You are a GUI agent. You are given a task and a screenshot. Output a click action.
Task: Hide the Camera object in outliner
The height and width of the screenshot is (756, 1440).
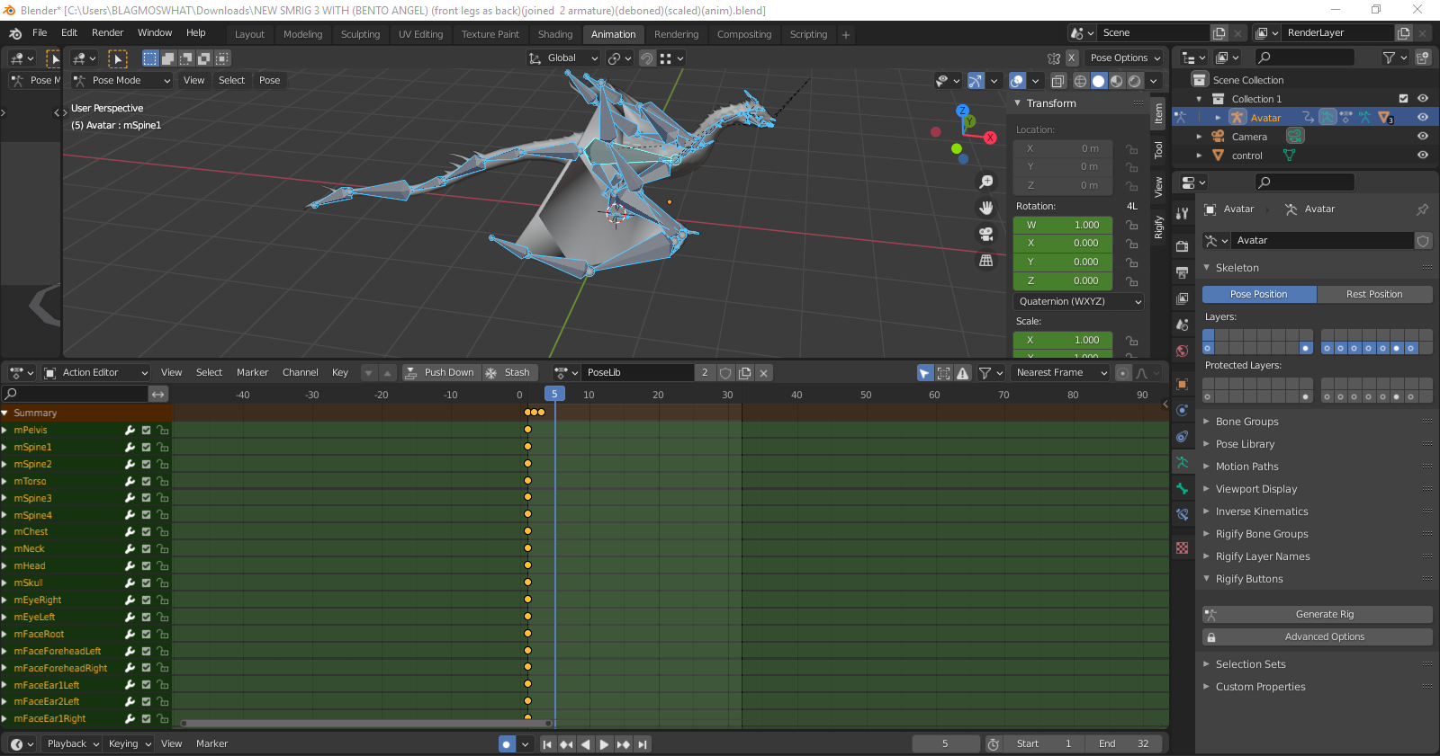coord(1422,137)
